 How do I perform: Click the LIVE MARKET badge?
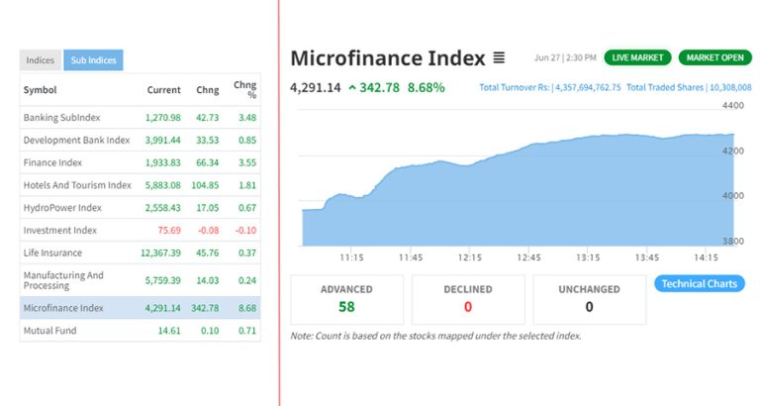pyautogui.click(x=637, y=57)
